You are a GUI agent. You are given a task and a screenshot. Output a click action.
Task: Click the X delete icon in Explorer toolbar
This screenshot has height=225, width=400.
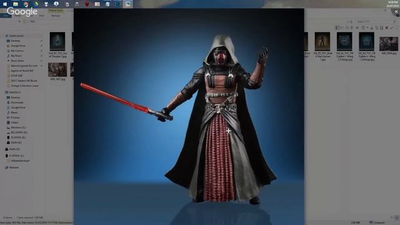[386, 27]
